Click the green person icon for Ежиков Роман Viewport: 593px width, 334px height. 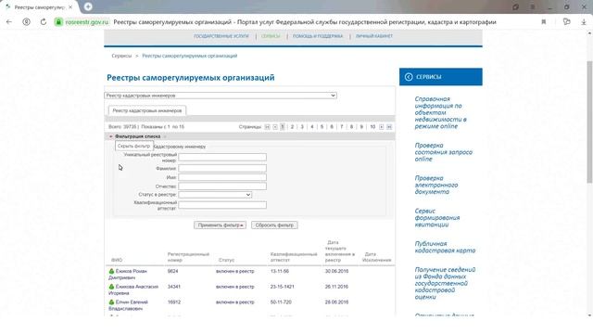coord(111,271)
